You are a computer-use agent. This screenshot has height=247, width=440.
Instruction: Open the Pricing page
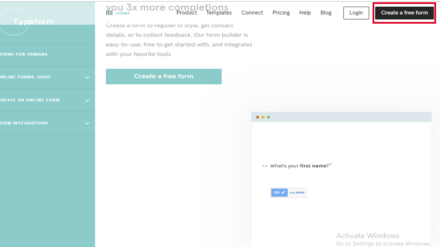[x=281, y=12]
